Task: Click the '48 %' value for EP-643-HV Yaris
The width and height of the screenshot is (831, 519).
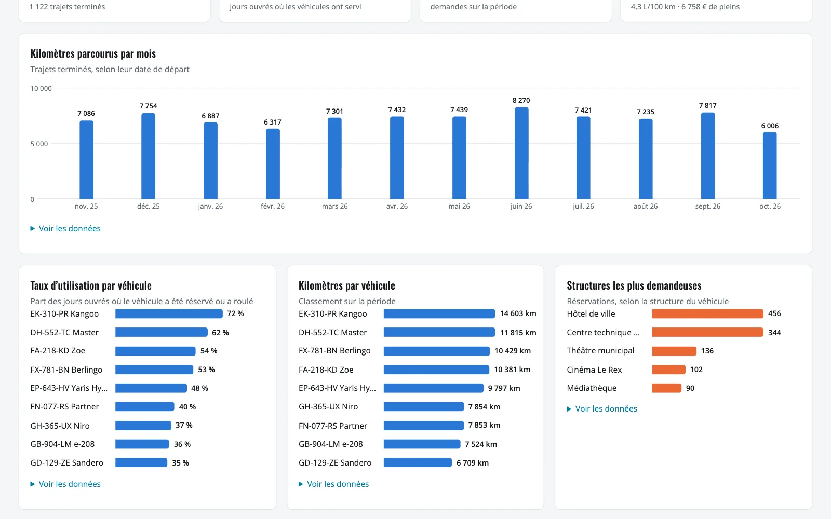Action: coord(199,388)
